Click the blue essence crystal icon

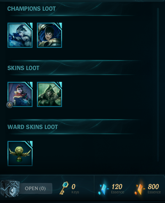tap(103, 188)
